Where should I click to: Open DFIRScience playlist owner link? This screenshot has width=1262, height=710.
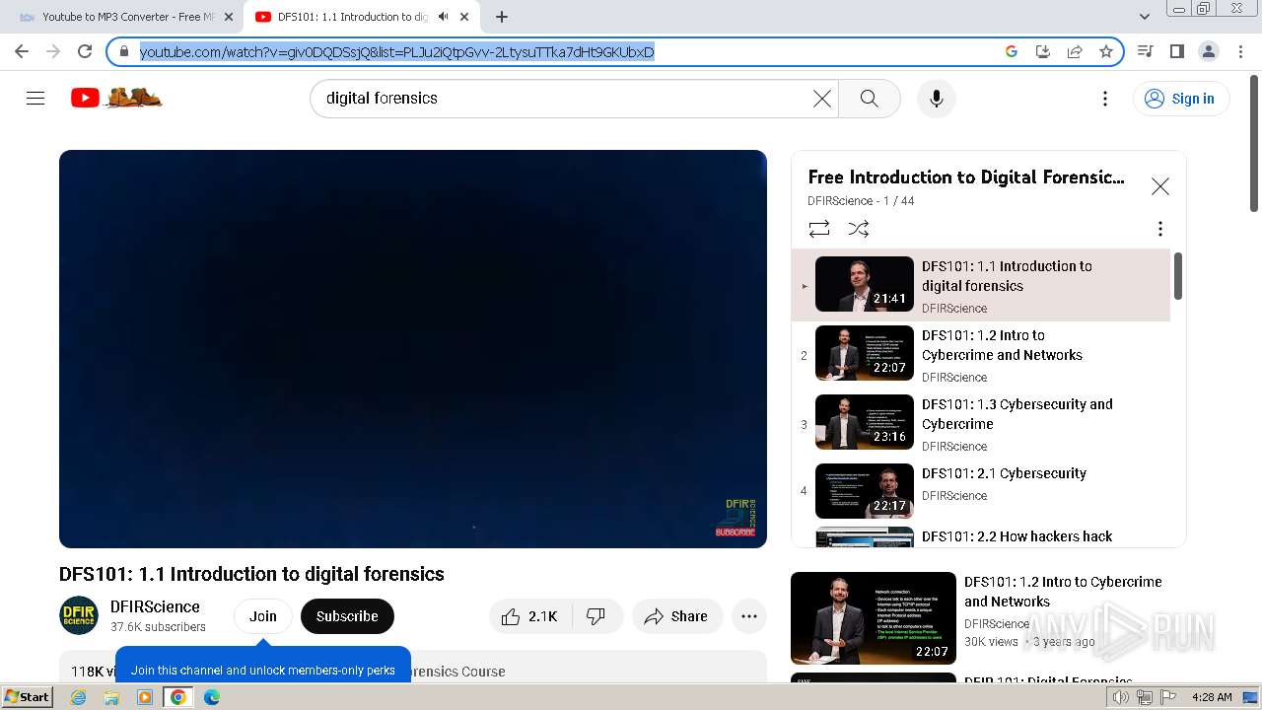[x=840, y=201]
